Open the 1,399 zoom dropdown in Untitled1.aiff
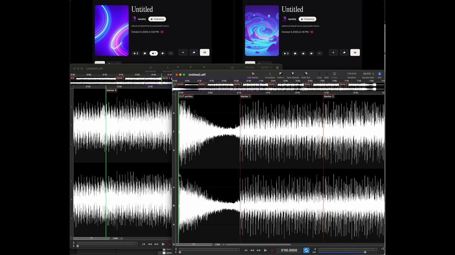455x255 pixels. pos(117,238)
